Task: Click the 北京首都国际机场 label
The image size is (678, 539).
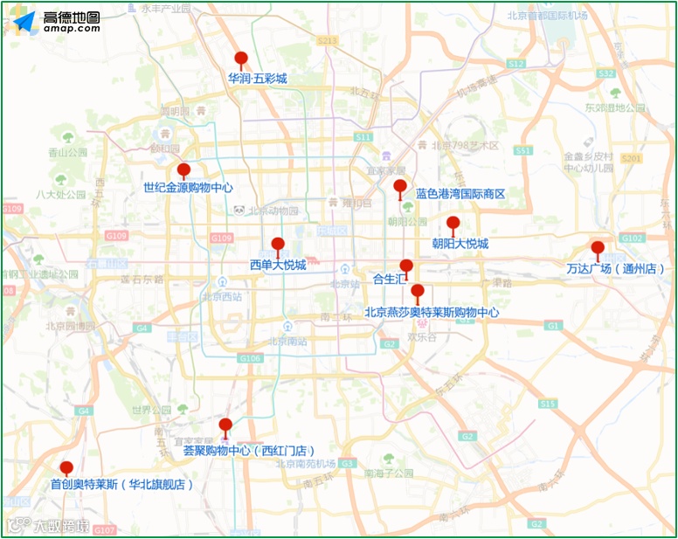Action: (x=548, y=16)
